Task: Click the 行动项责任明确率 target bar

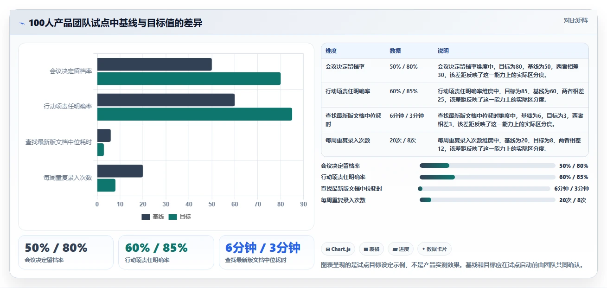Action: tap(195, 114)
